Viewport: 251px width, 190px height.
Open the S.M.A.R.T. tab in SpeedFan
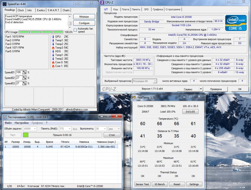(x=54, y=10)
